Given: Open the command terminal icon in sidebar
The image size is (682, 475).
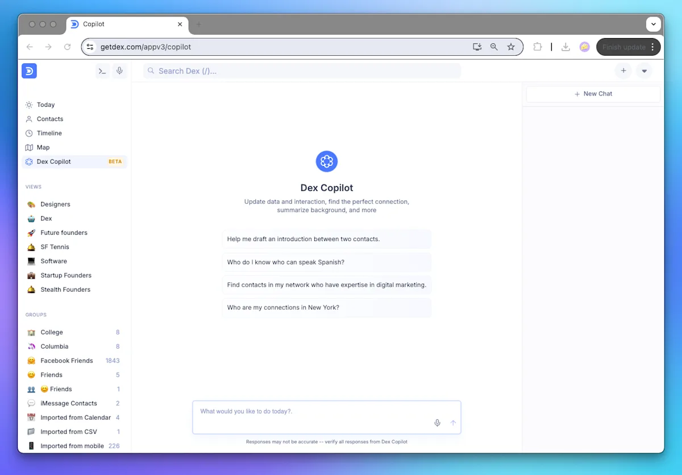Looking at the screenshot, I should pyautogui.click(x=102, y=71).
